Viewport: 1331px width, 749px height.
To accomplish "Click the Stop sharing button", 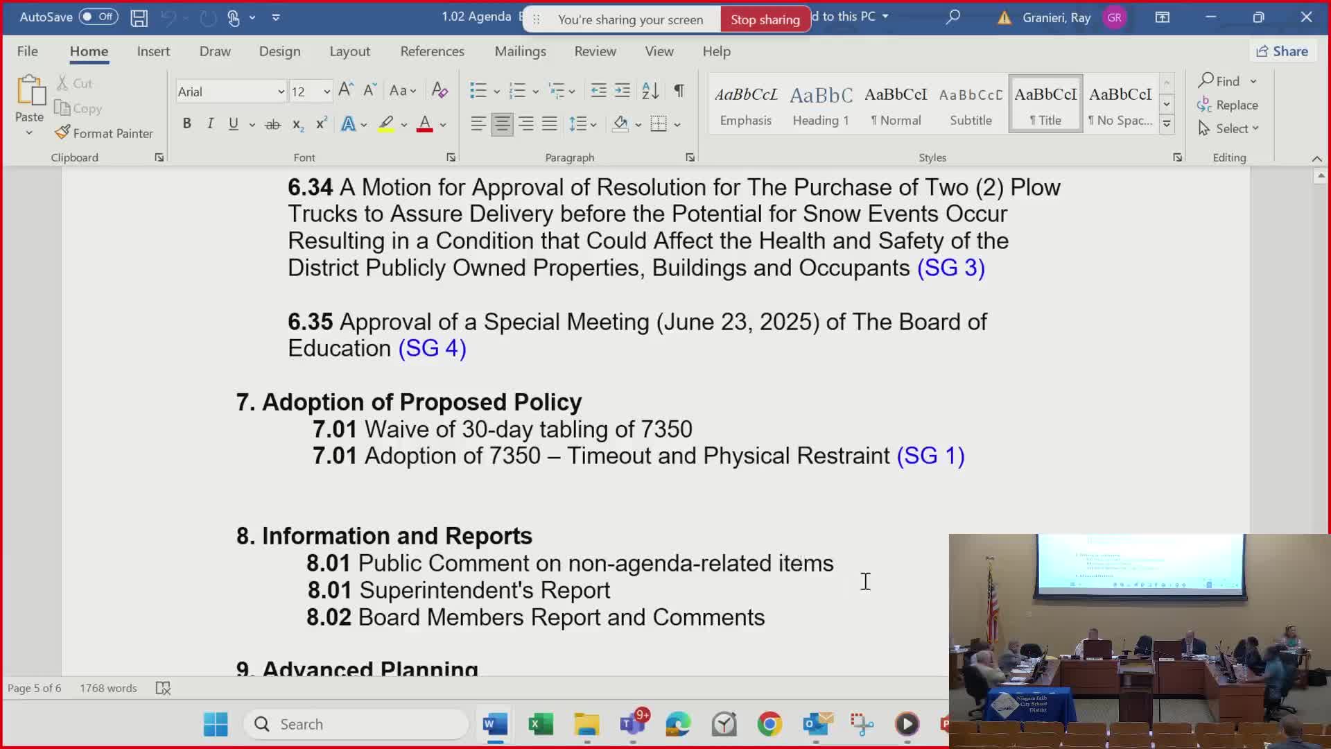I will point(765,19).
